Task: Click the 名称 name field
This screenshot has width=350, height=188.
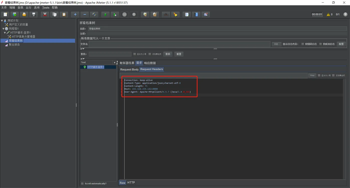Action: click(217, 29)
